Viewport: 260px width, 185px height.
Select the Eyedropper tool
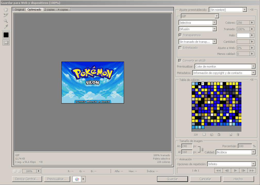point(6,27)
